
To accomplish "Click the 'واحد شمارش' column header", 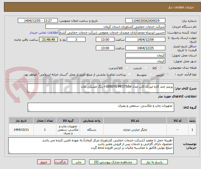I will 92,121.
